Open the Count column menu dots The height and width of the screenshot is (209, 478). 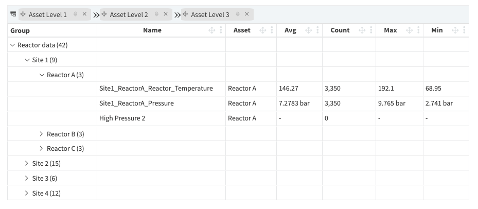coord(371,30)
